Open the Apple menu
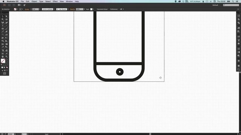Screen dimensions: 241x135 point(3,1)
